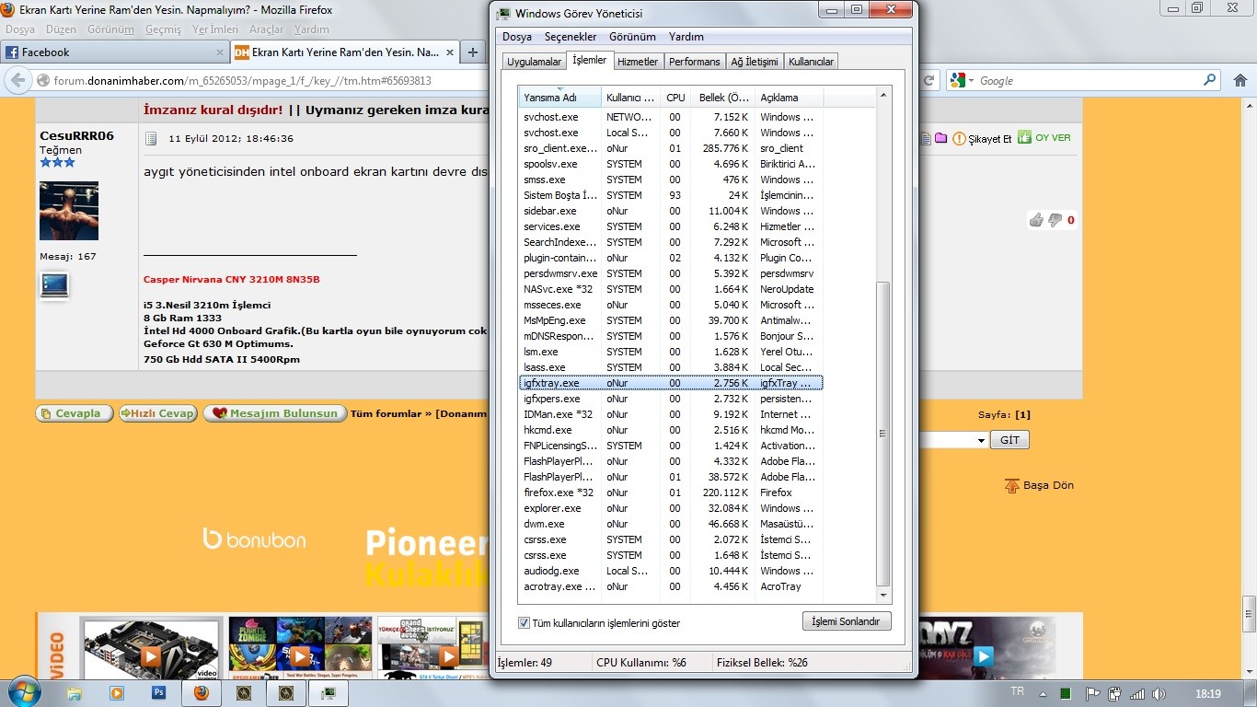
Task: Select the firefox.exe *32 process row
Action: click(x=671, y=493)
